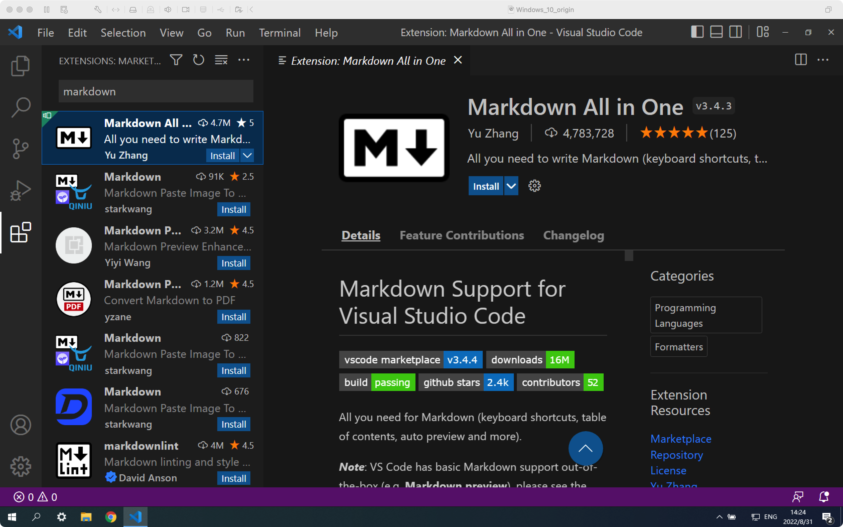Open the Accounts menu icon
The image size is (843, 527).
tap(21, 425)
